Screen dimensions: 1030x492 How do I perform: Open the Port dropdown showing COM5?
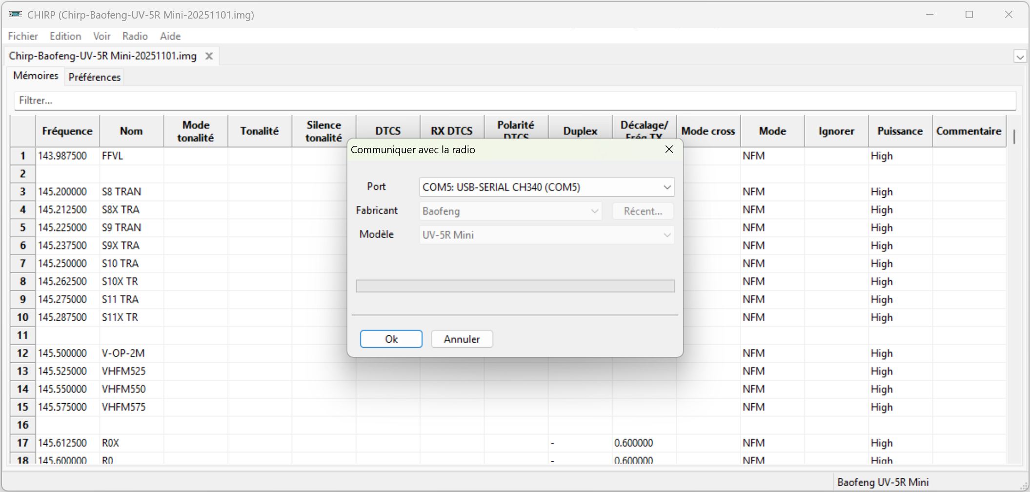click(x=546, y=187)
